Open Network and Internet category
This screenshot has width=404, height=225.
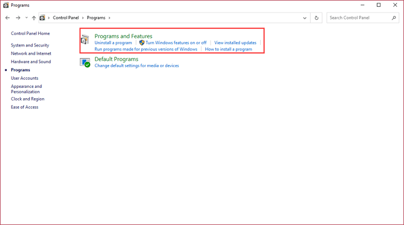(x=31, y=53)
